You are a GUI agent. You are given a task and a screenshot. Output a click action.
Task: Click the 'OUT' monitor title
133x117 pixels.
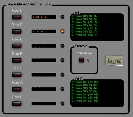point(79,79)
